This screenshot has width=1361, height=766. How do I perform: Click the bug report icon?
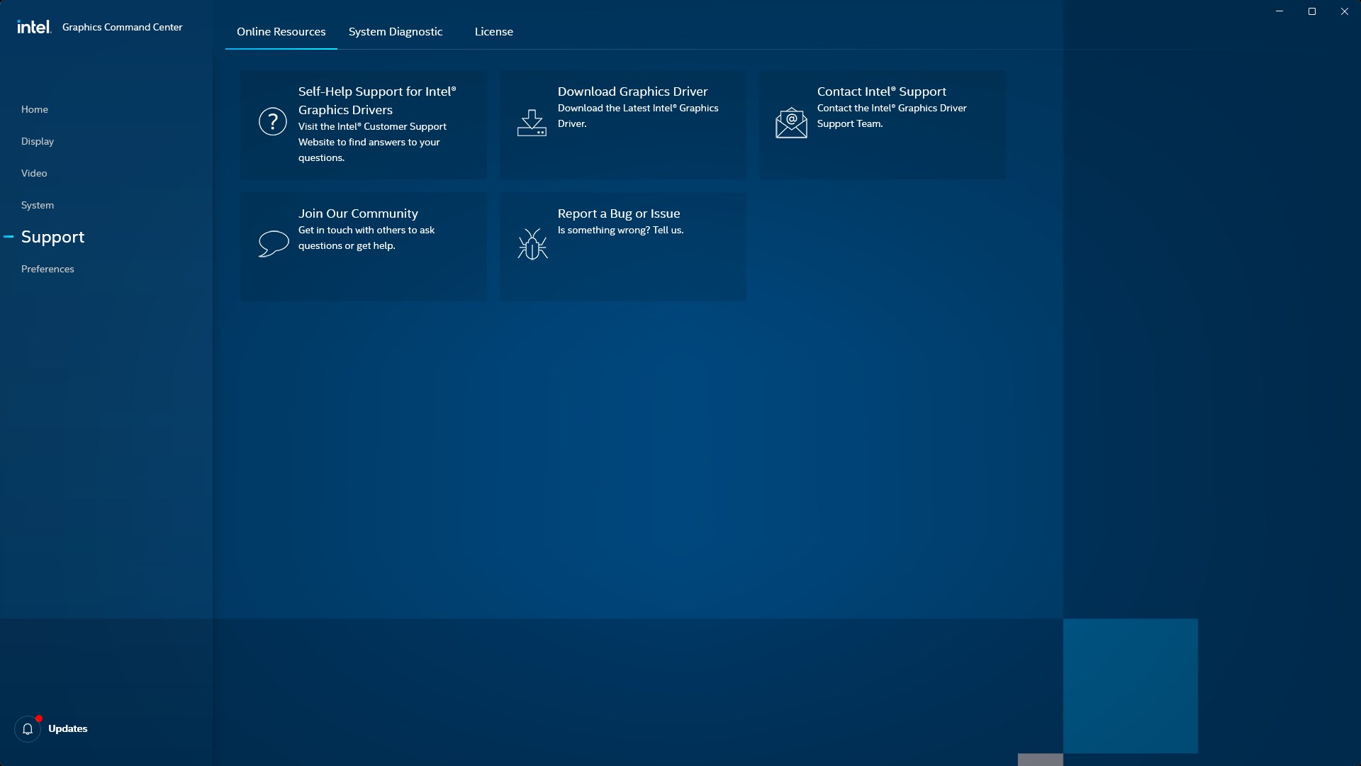click(532, 243)
